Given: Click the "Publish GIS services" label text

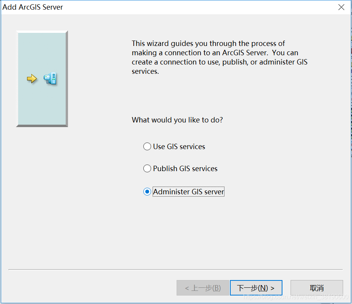Looking at the screenshot, I should coord(185,169).
